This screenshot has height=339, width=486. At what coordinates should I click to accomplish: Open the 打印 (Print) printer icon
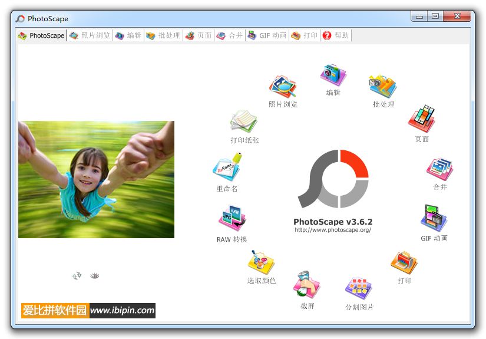(x=404, y=263)
